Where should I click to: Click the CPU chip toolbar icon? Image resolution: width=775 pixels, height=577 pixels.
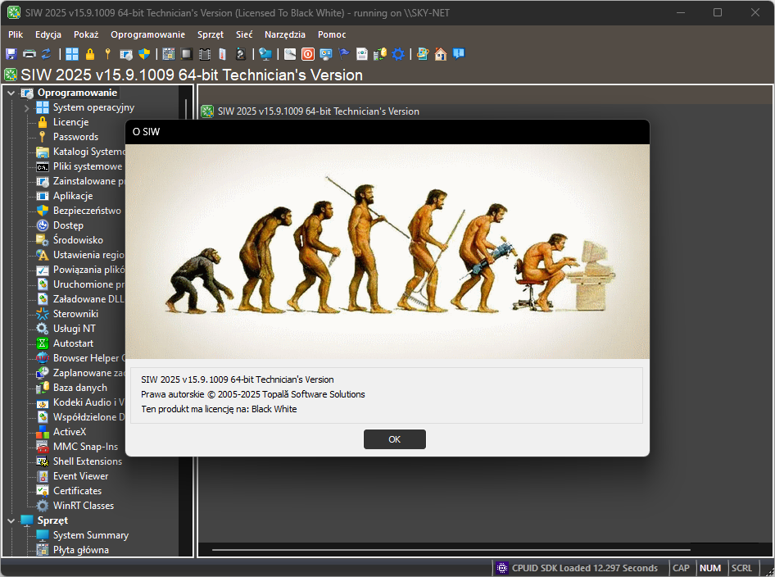click(x=186, y=54)
